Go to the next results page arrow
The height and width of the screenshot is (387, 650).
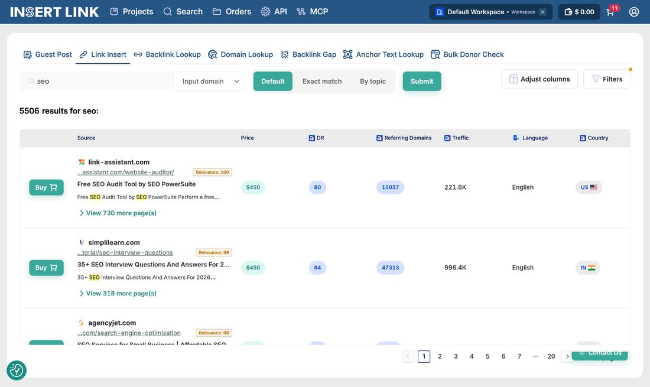[567, 356]
